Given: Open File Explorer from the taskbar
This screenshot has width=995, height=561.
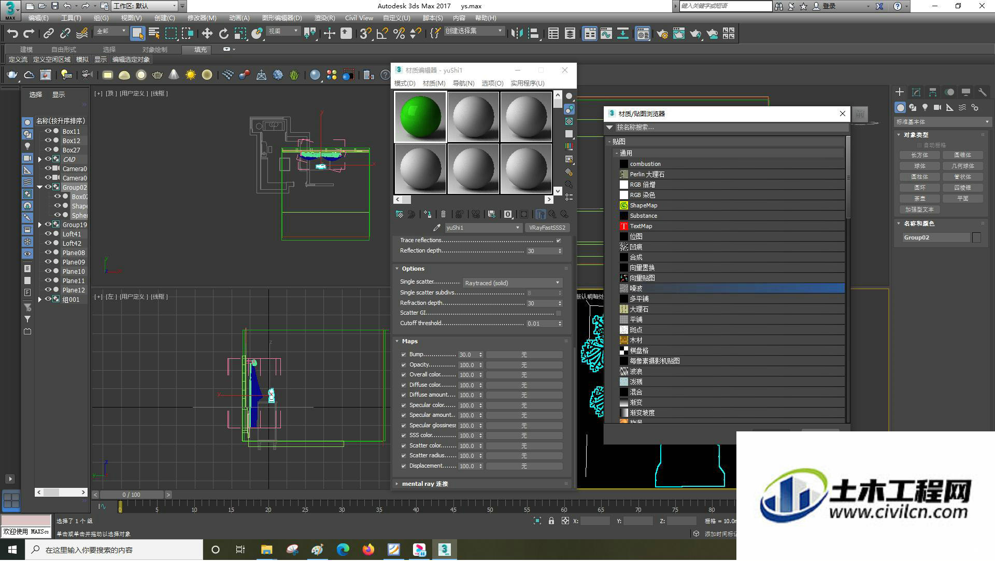Looking at the screenshot, I should 266,550.
